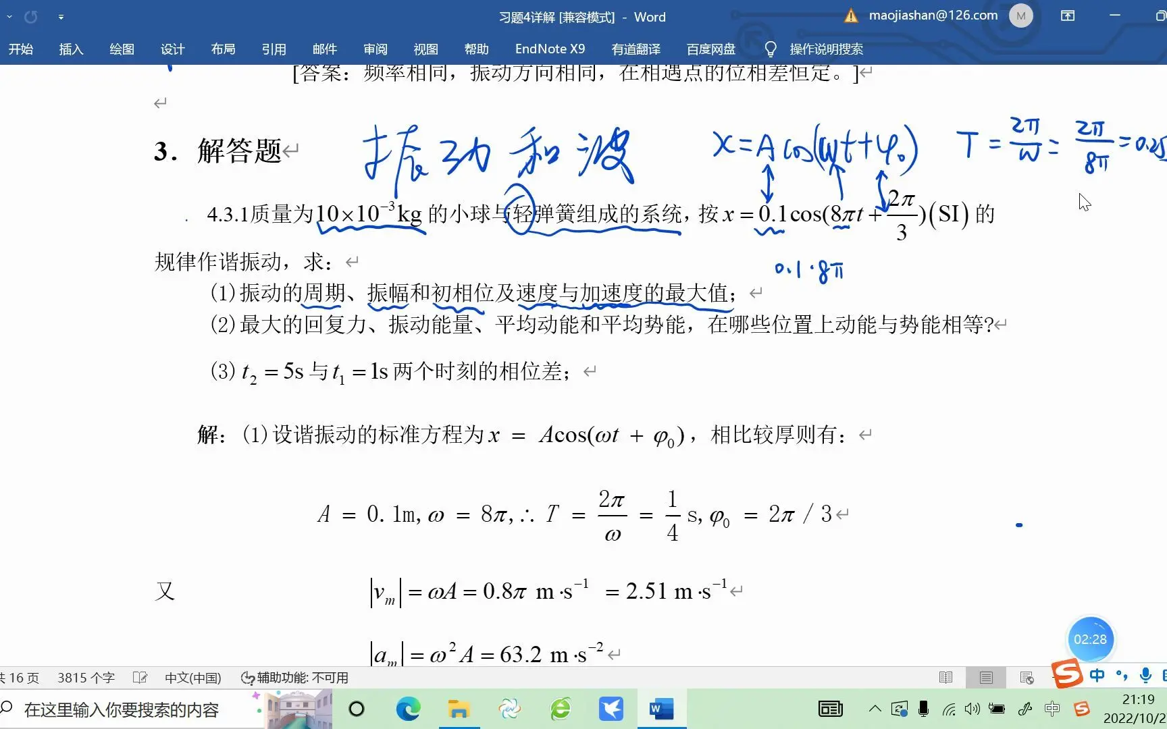Image resolution: width=1167 pixels, height=729 pixels.
Task: Switch to the EndNote X9 tab
Action: tap(550, 49)
